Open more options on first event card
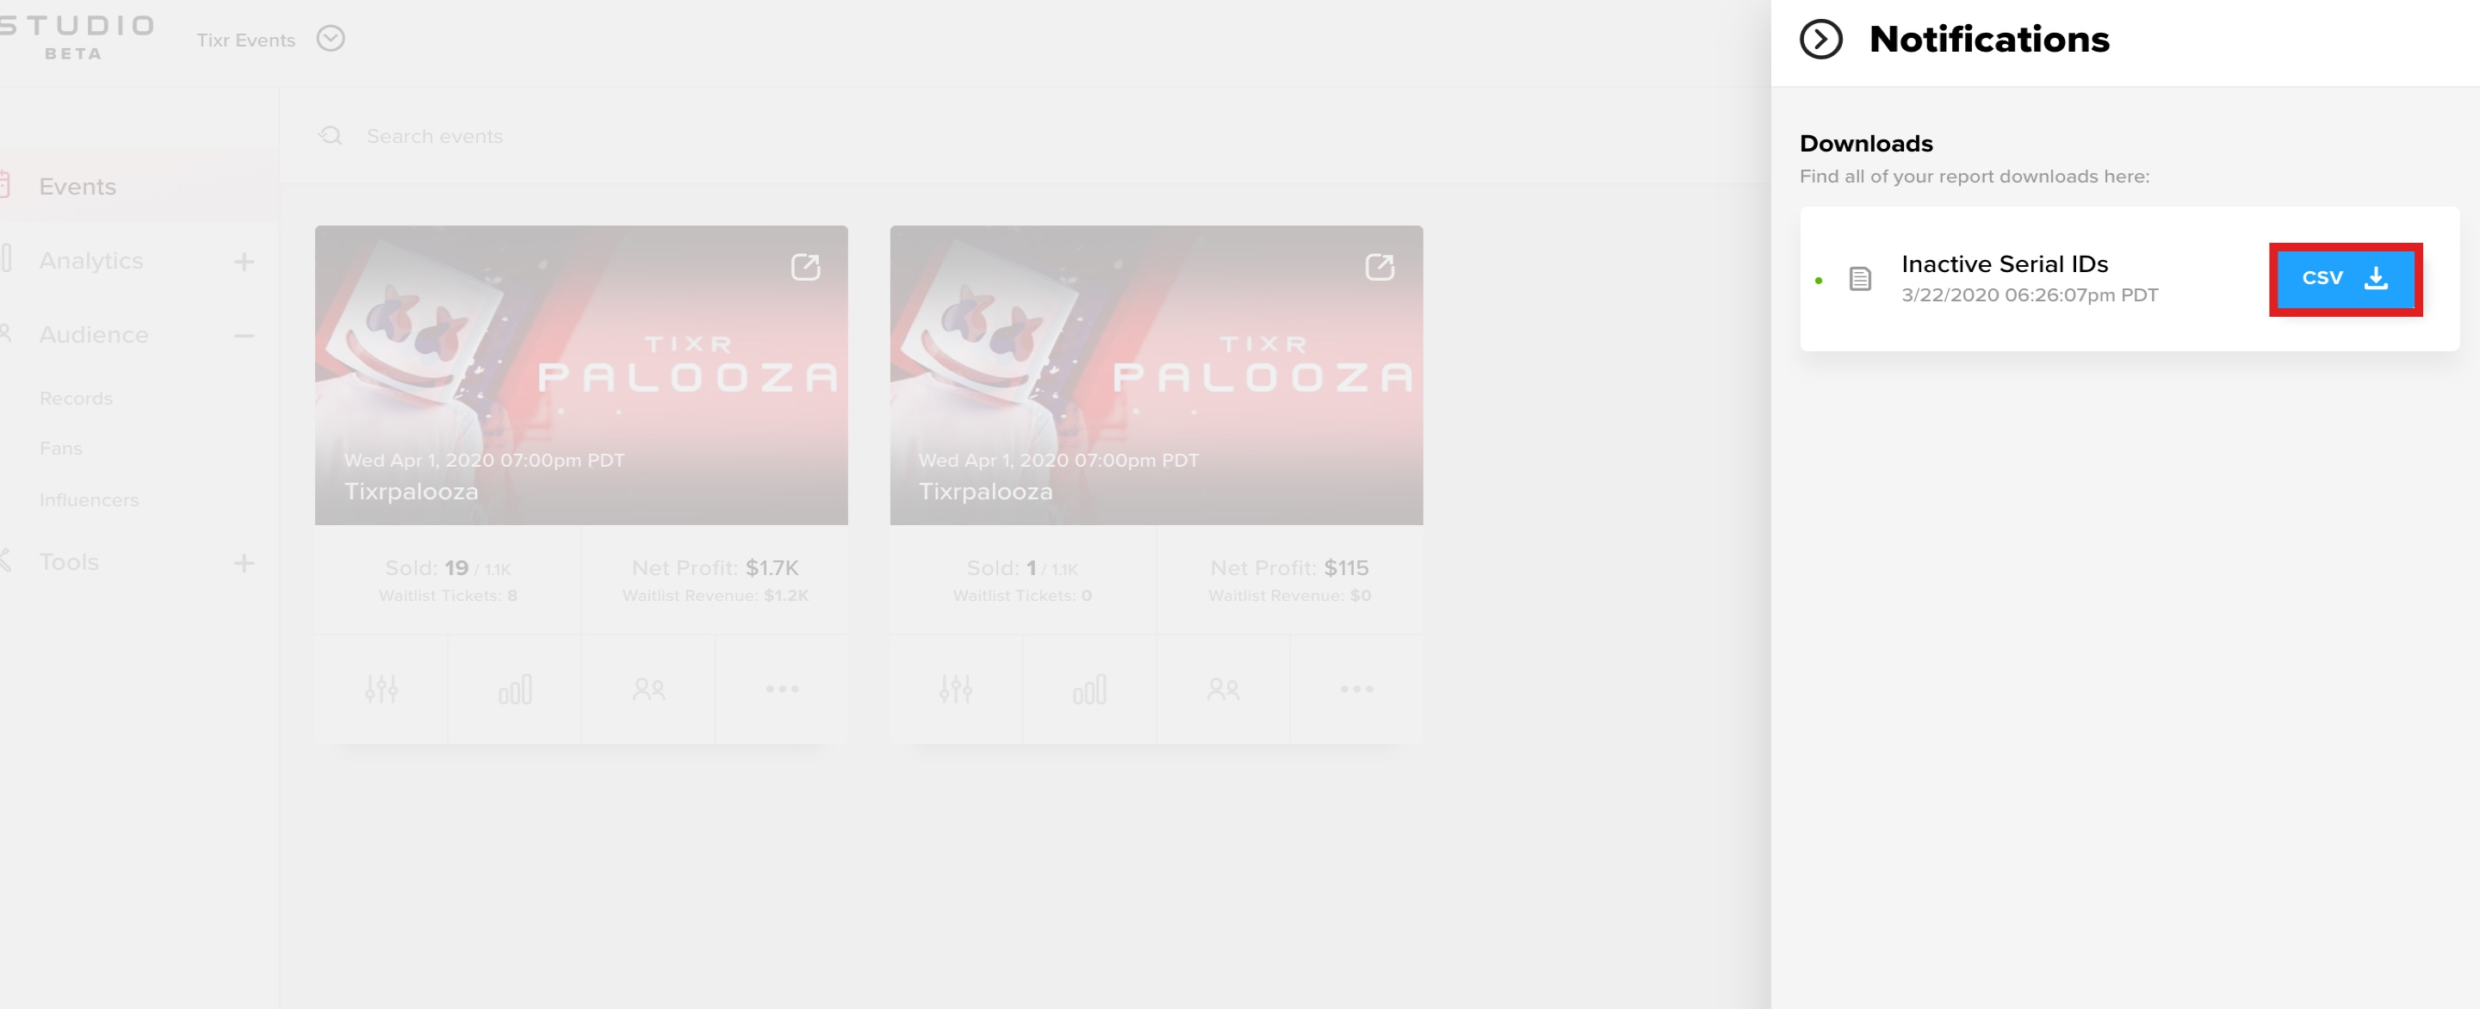 click(x=783, y=690)
